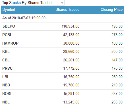This screenshot has height=108, width=128.
Task: Click the HAMROP shares traded value 30,000.00
Action: (71, 43)
